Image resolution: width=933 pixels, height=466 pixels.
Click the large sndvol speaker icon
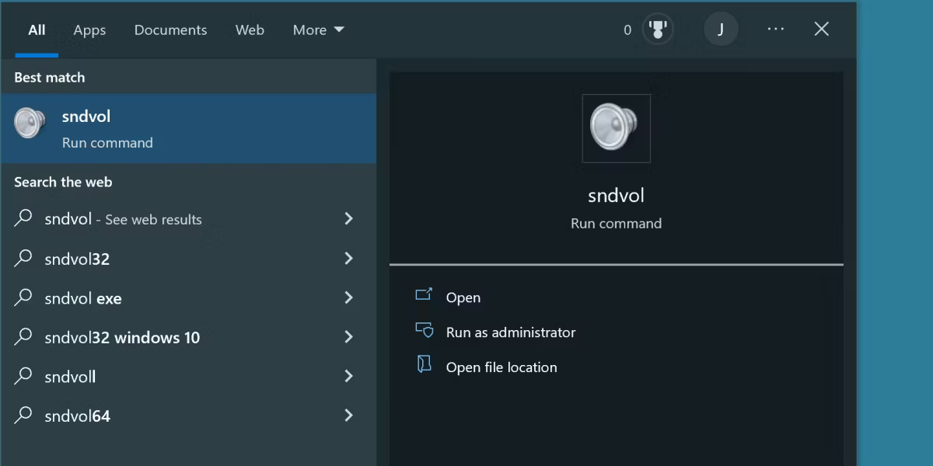(x=616, y=128)
